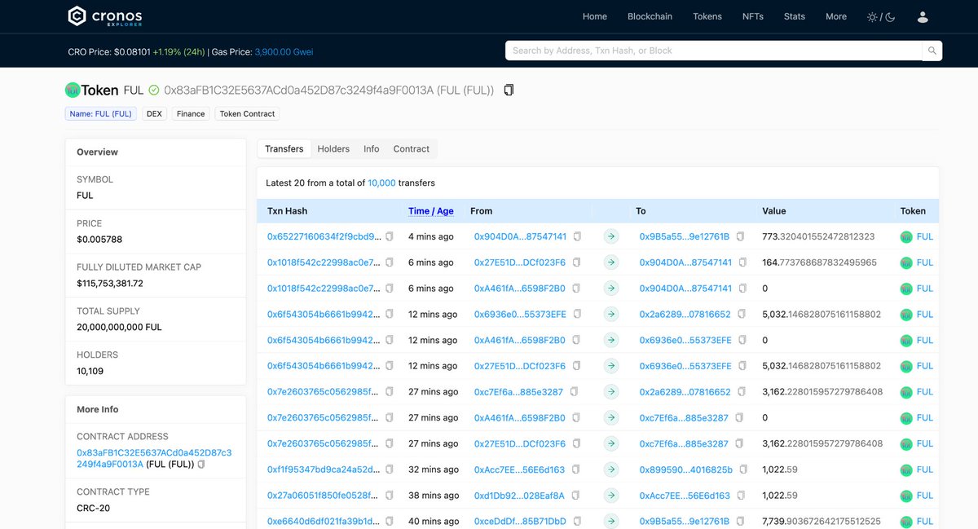This screenshot has width=978, height=529.
Task: Switch to the Info tab
Action: tap(372, 148)
